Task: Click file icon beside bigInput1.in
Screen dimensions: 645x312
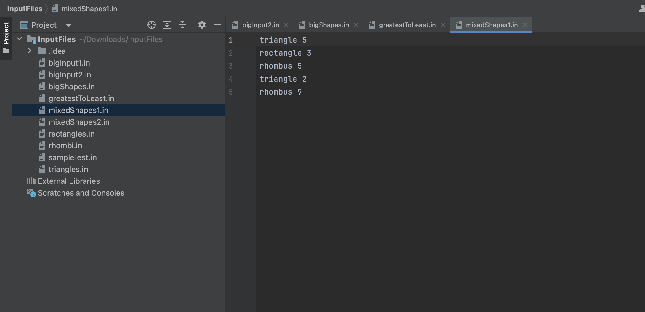Action: (x=42, y=63)
